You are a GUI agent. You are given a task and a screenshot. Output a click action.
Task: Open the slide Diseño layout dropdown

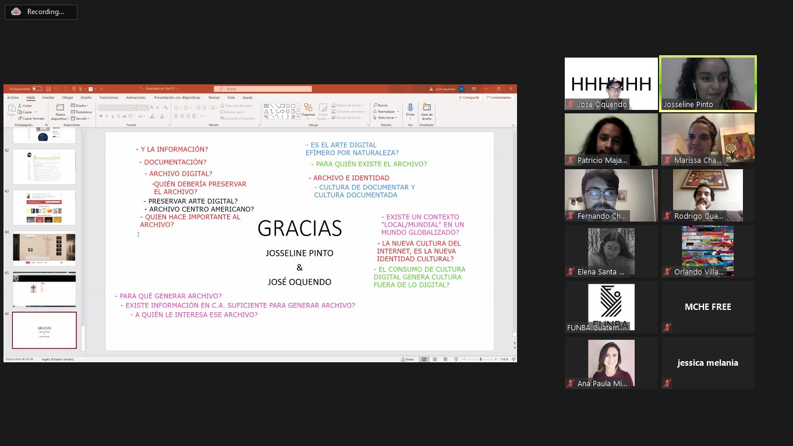[79, 106]
